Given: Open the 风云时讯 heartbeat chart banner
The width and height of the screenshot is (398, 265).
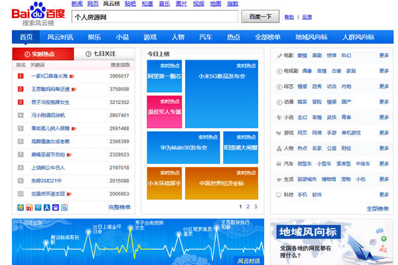Looking at the screenshot, I should tap(138, 242).
